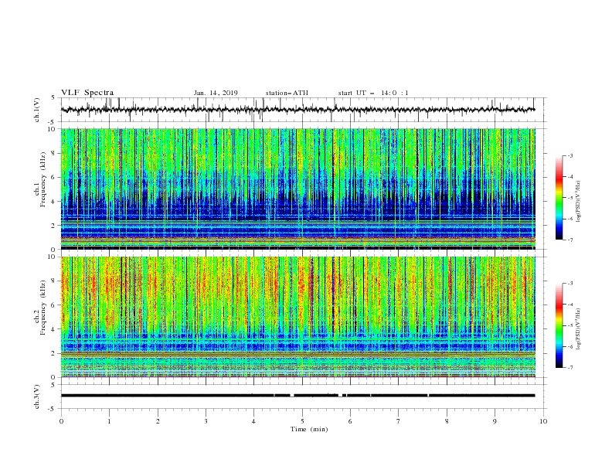Click the "Time (min)" axis label
This screenshot has height=473, width=612.
tap(309, 429)
